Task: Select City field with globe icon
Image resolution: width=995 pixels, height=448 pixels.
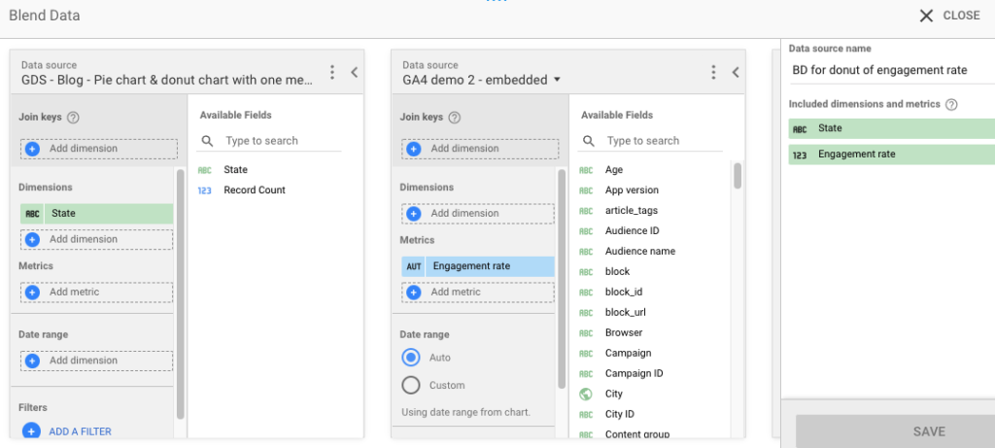Action: coord(614,394)
